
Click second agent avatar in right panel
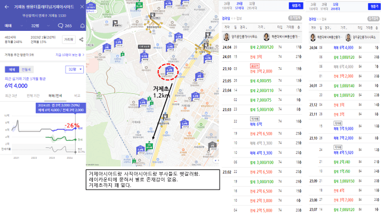348,37
